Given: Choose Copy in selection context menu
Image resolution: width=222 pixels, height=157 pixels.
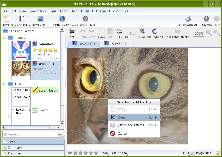Looking at the screenshot, I should pos(134,109).
